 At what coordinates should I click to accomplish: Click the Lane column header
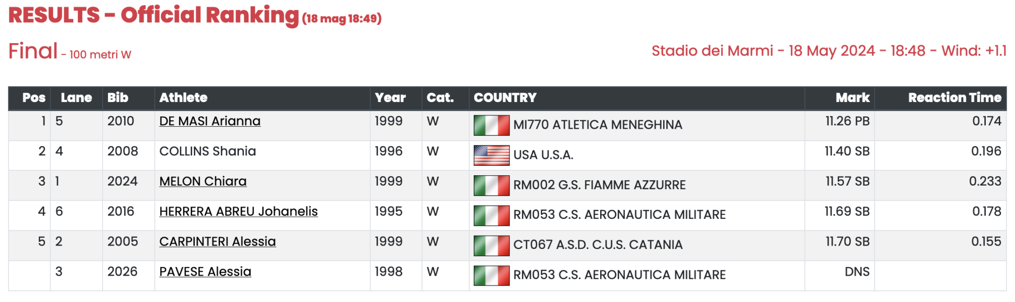[76, 98]
